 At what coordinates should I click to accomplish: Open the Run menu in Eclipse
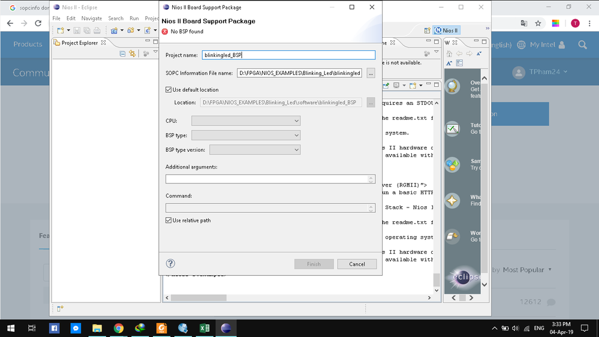coord(134,19)
